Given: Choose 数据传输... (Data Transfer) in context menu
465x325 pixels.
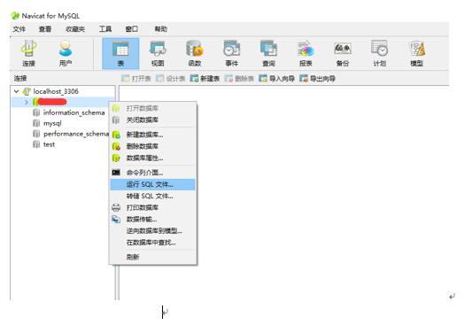Looking at the screenshot, I should pyautogui.click(x=152, y=220).
